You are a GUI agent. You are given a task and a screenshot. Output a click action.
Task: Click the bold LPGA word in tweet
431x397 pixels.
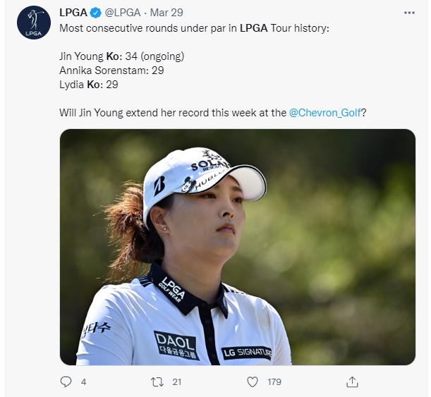pos(254,28)
